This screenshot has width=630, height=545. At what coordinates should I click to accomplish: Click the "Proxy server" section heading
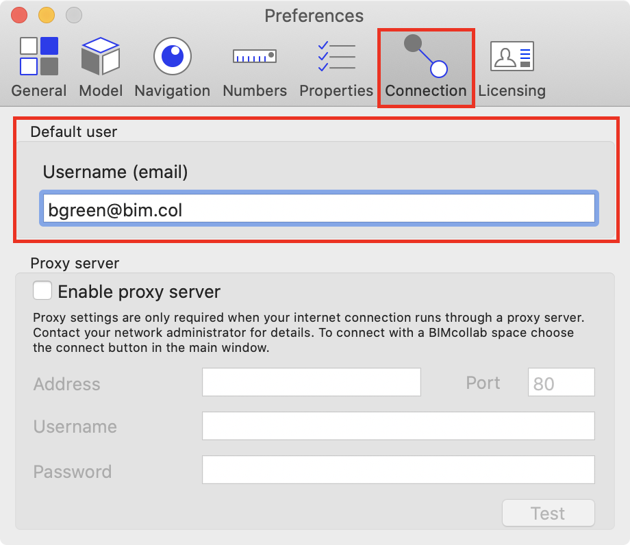75,264
